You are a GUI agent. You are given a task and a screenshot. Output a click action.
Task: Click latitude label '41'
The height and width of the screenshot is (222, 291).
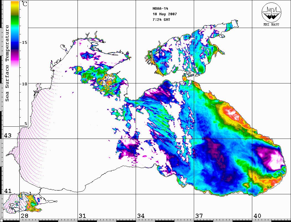[8, 191]
